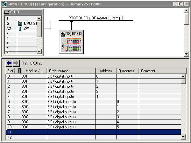Click the module table scrollbar thumb

coord(183,81)
